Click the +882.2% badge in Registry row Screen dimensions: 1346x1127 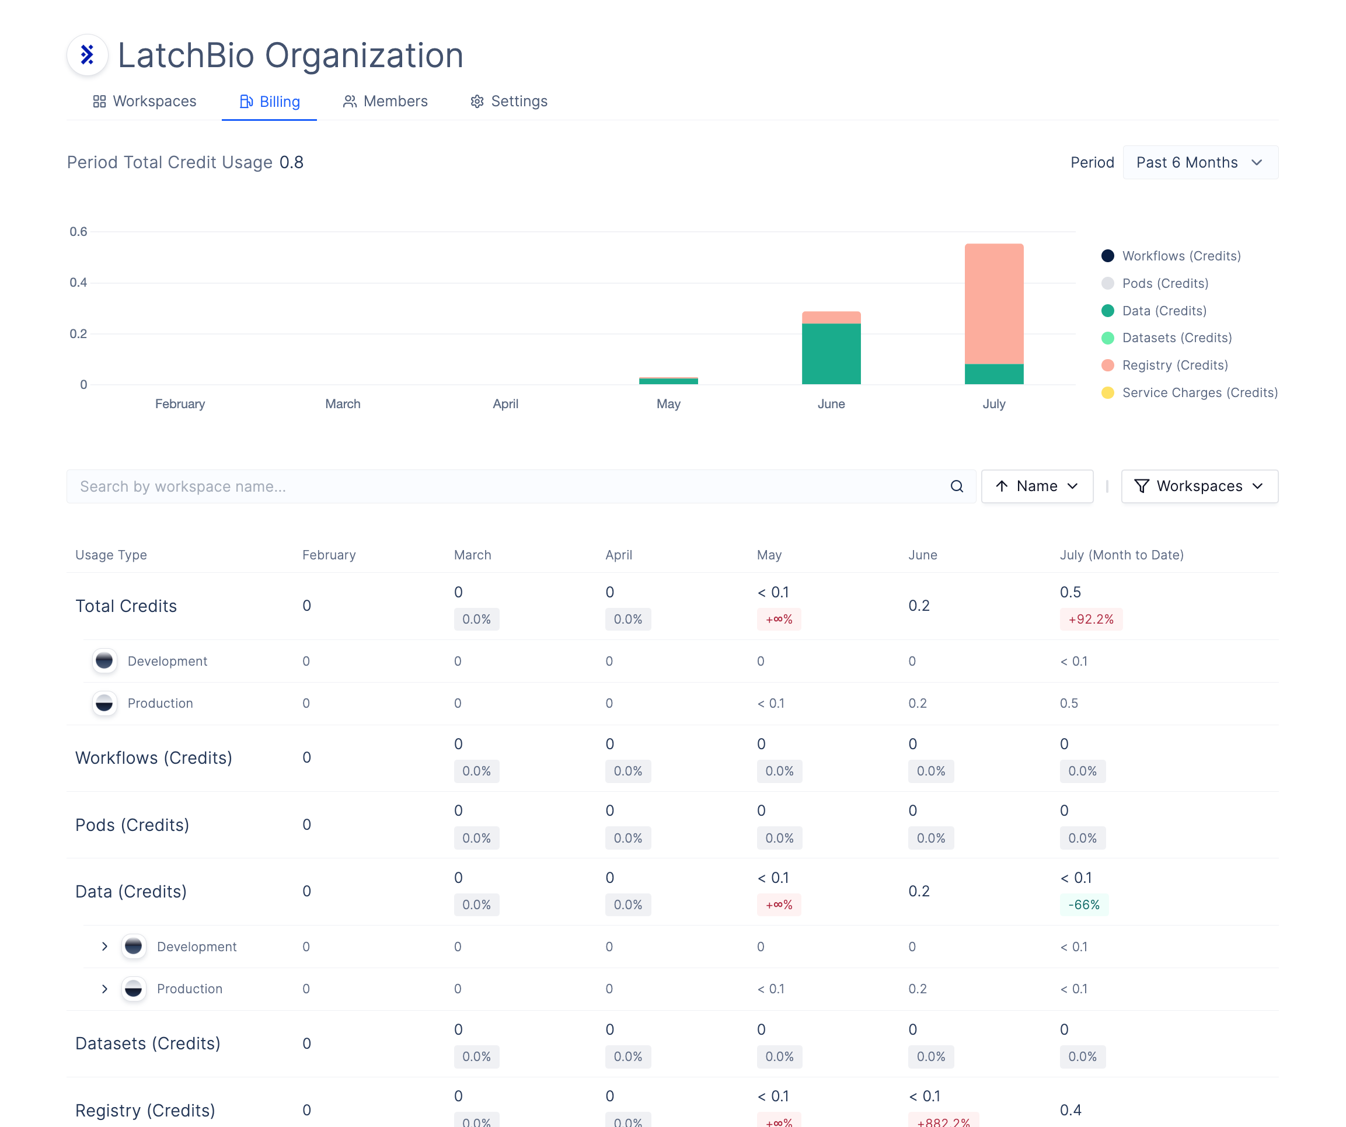coord(943,1119)
